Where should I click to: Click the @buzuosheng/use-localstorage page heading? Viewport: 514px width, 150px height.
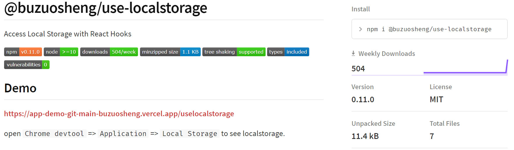click(106, 8)
